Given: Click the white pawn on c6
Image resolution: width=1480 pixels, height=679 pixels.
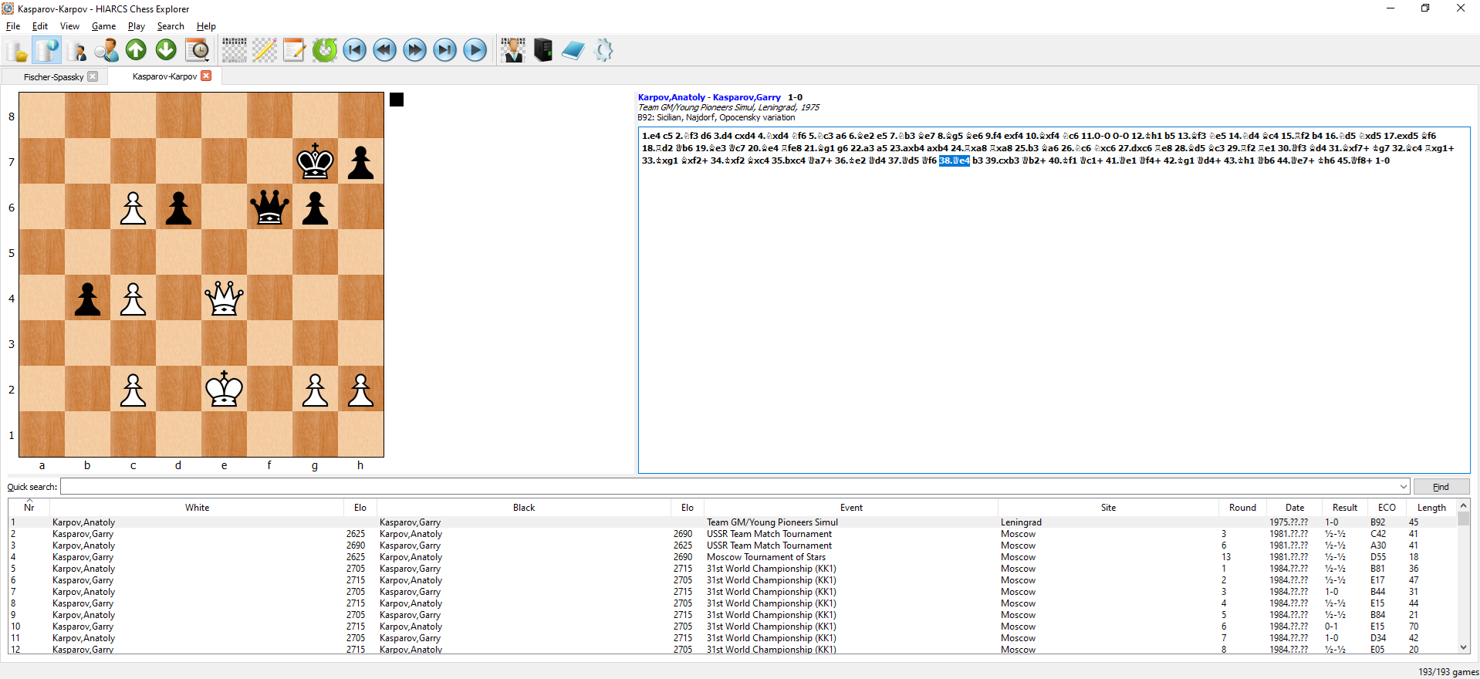Looking at the screenshot, I should (133, 207).
